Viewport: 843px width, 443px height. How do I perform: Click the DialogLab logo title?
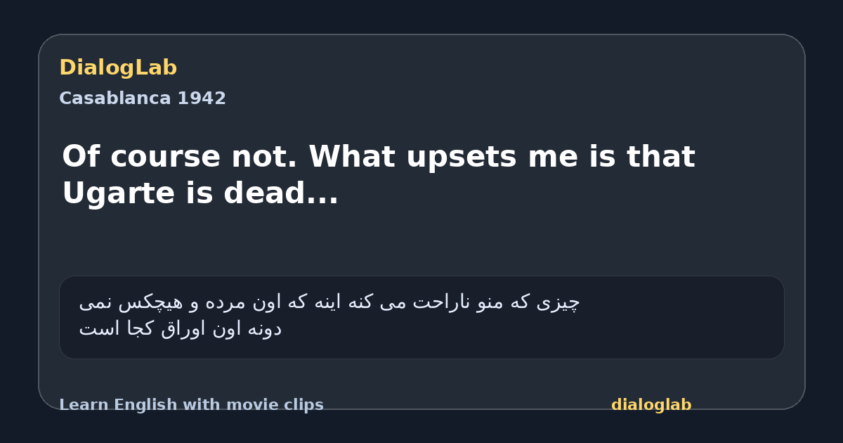(x=118, y=68)
